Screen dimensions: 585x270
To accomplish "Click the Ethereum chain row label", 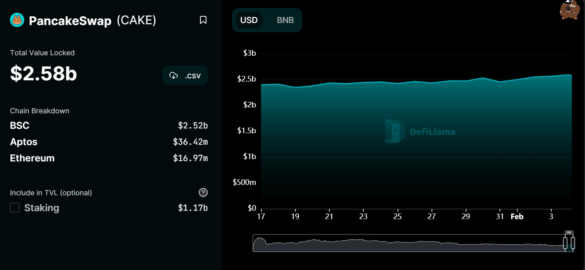I will pyautogui.click(x=32, y=158).
